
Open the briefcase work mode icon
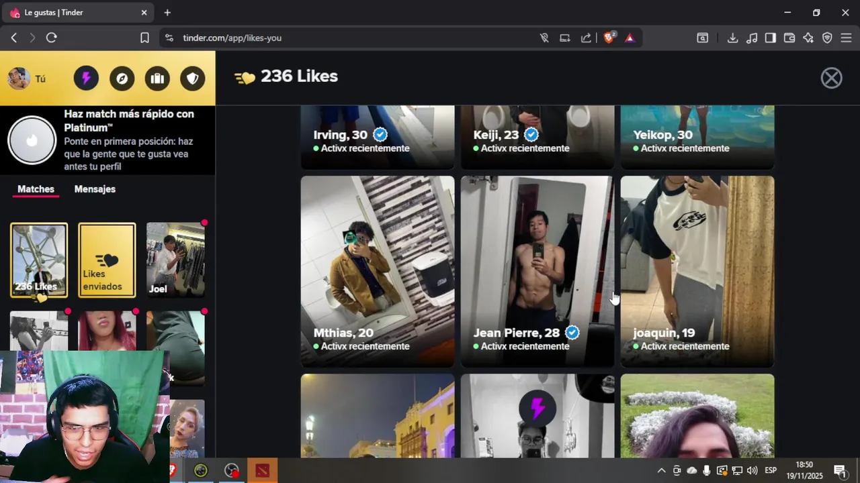tap(157, 78)
